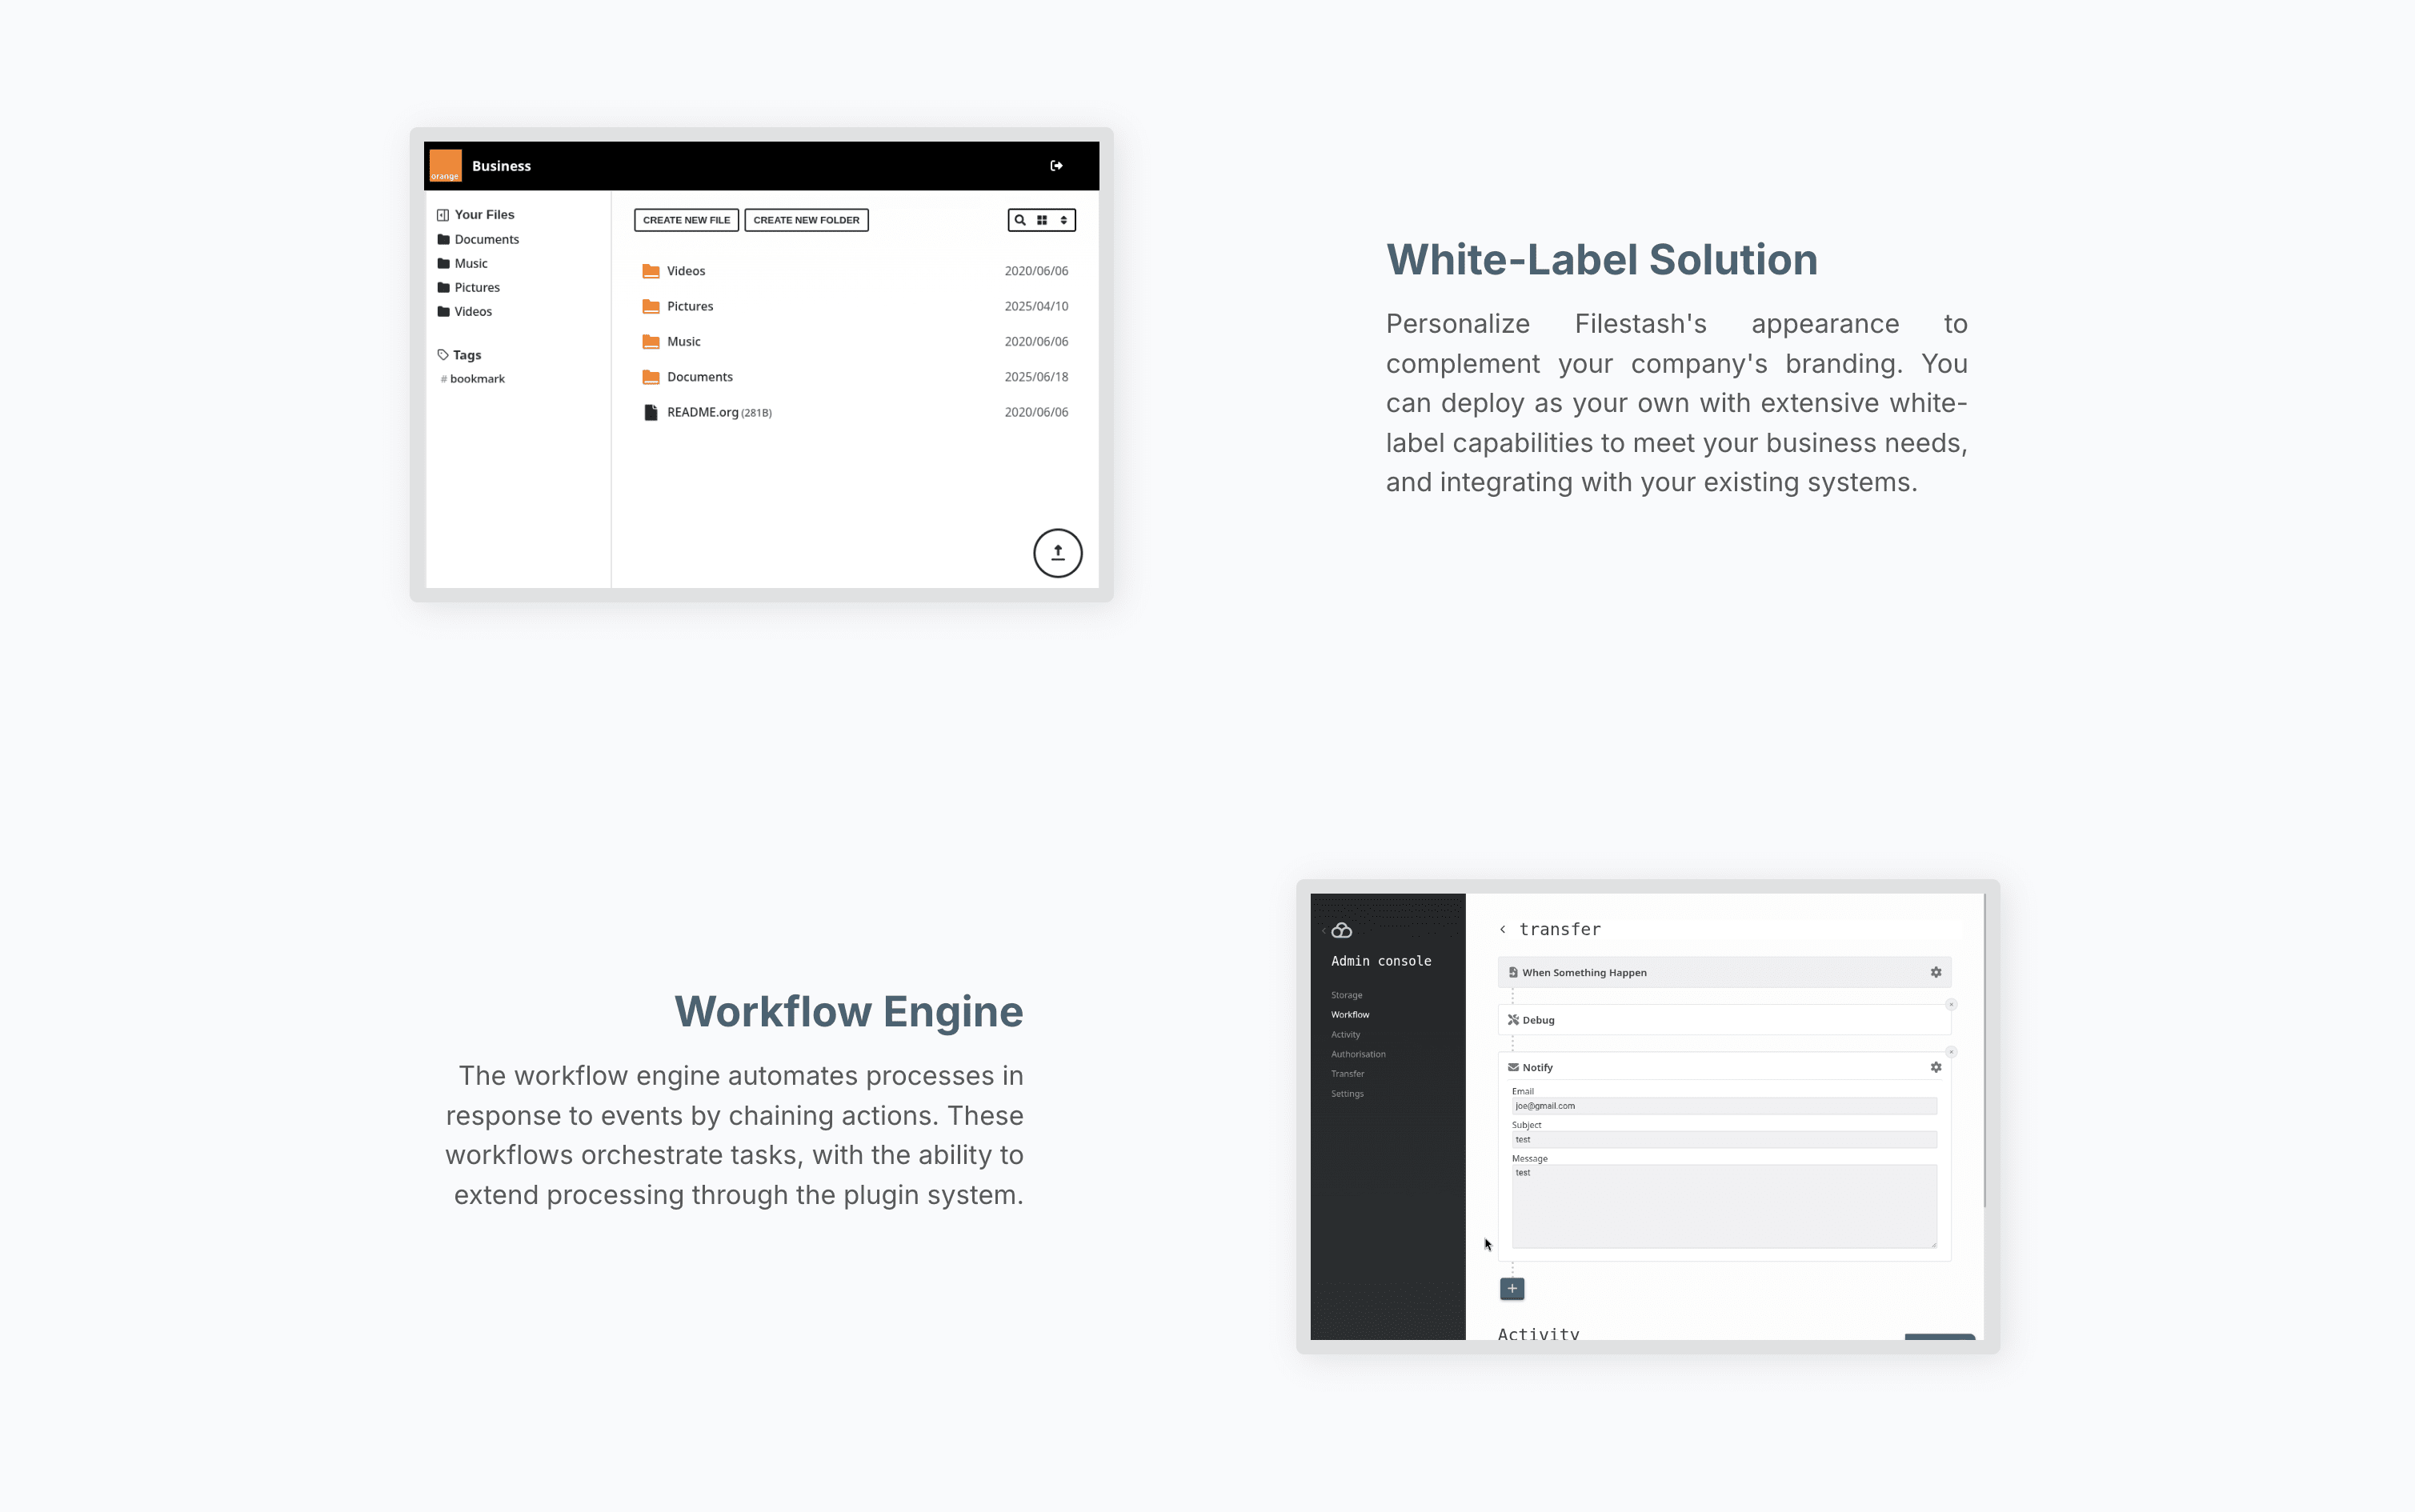Image resolution: width=2415 pixels, height=1512 pixels.
Task: Click the CREATE NEW FILE button
Action: point(686,220)
